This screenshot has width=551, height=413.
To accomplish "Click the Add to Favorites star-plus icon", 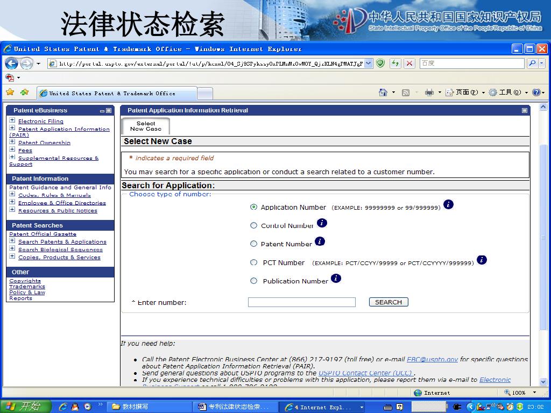I will [x=24, y=92].
